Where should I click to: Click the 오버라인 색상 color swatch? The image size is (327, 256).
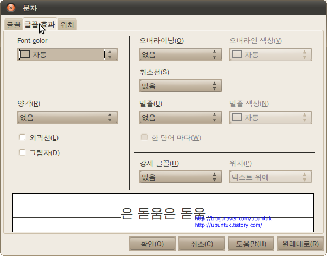(237, 54)
